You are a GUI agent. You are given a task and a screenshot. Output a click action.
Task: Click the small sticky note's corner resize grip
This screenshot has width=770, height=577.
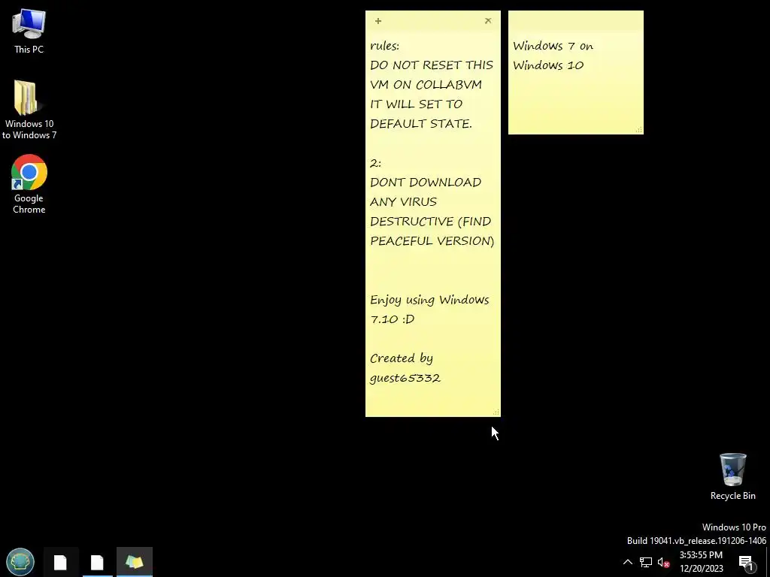coord(639,129)
